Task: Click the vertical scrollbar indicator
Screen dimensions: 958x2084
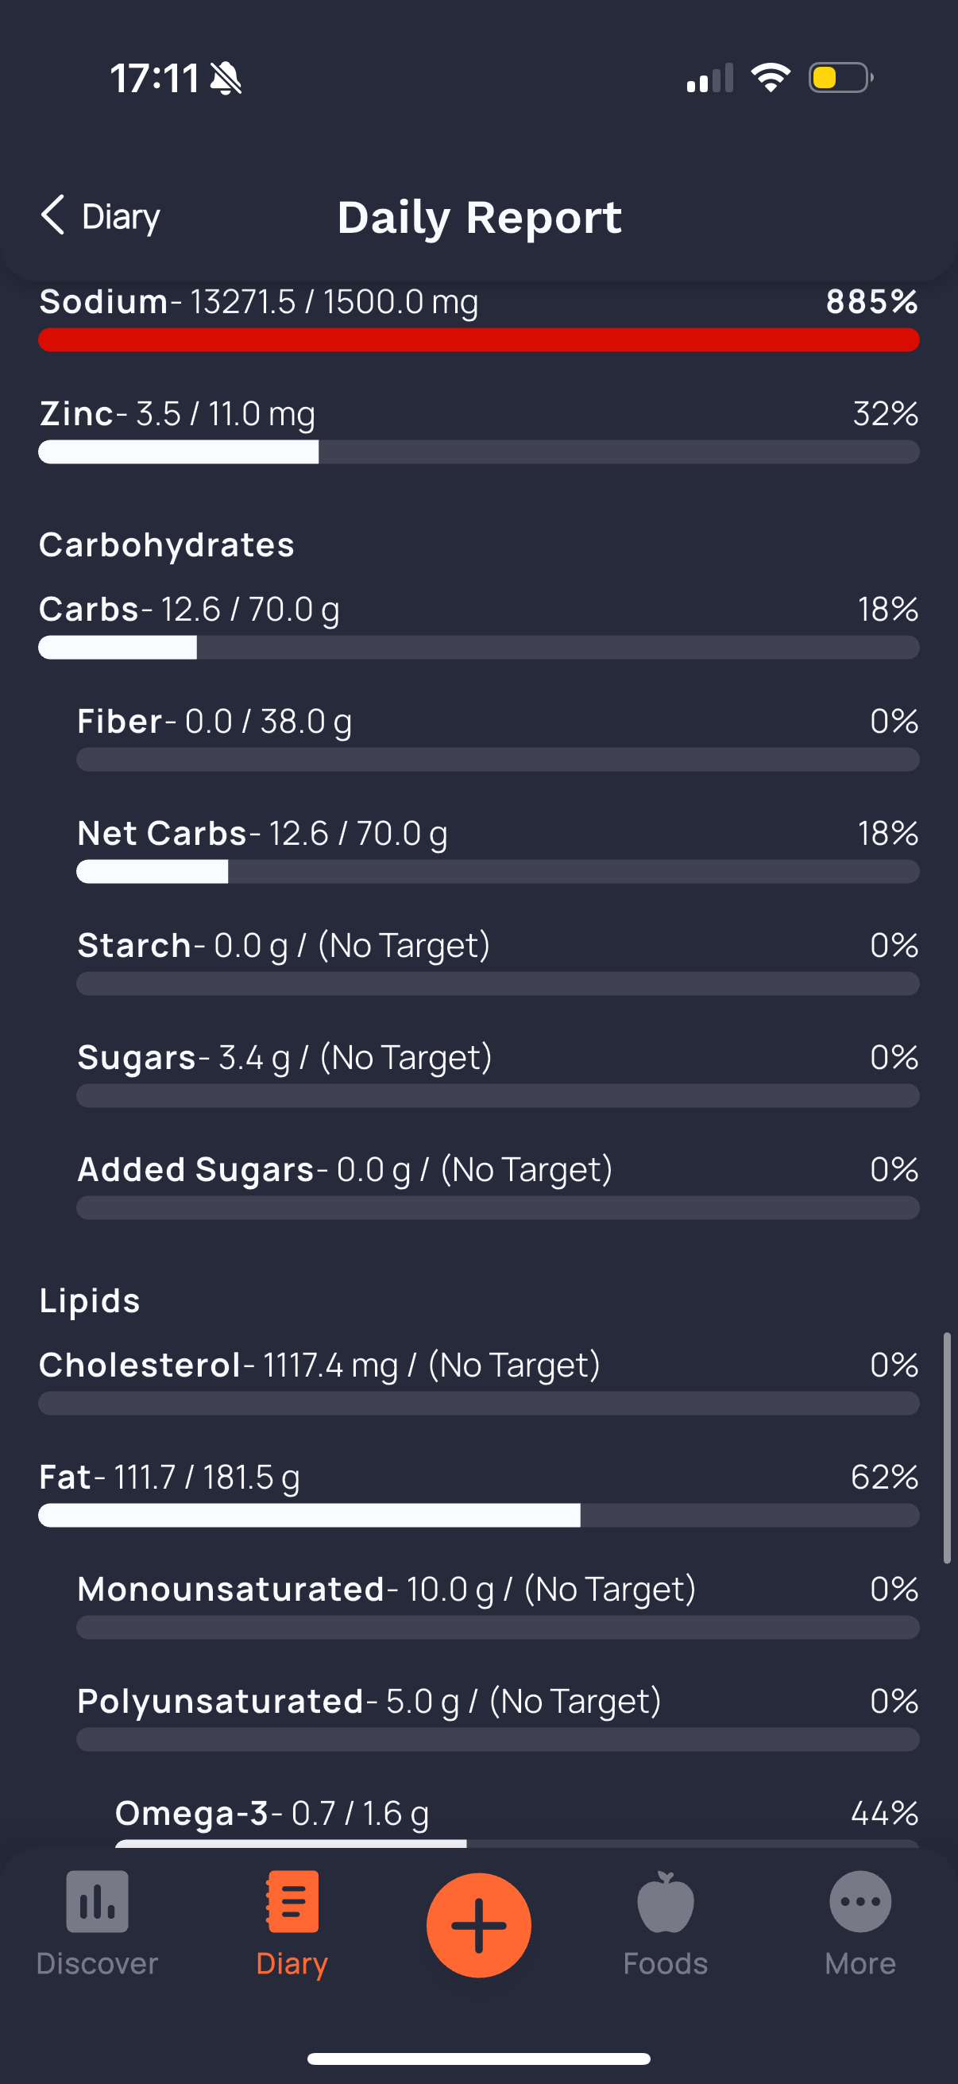Action: coord(947,1448)
